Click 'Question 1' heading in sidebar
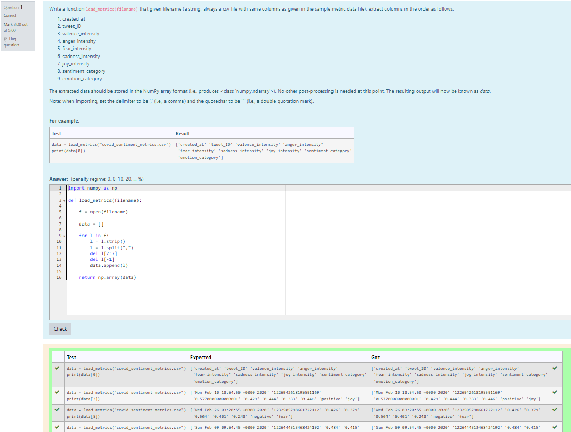The height and width of the screenshot is (432, 571). (x=13, y=7)
